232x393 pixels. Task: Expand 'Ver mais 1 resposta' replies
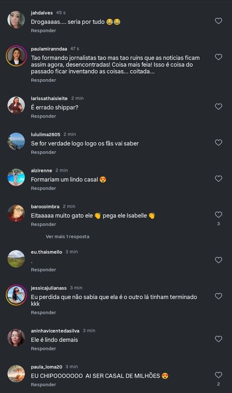click(68, 237)
